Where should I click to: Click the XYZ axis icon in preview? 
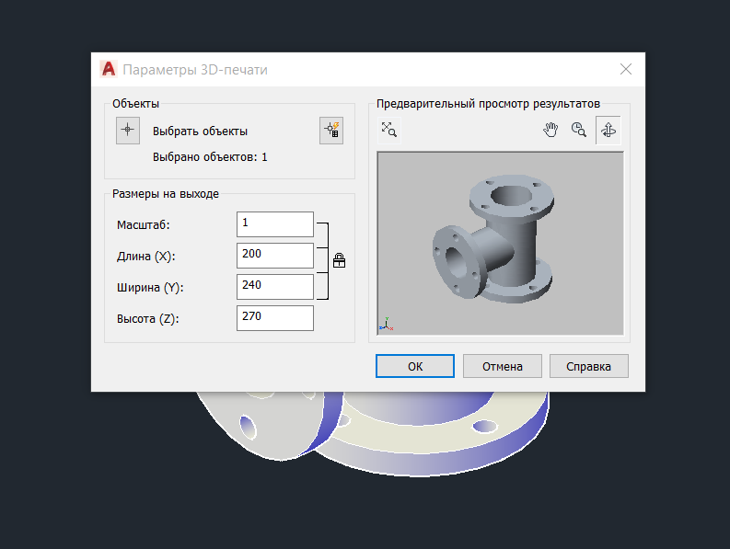click(x=386, y=325)
